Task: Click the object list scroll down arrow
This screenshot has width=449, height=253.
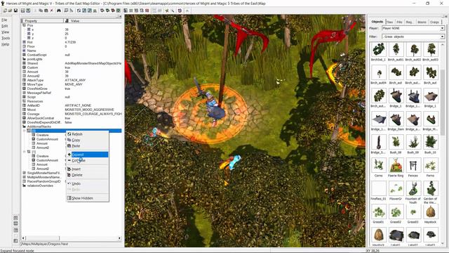Action: click(443, 243)
